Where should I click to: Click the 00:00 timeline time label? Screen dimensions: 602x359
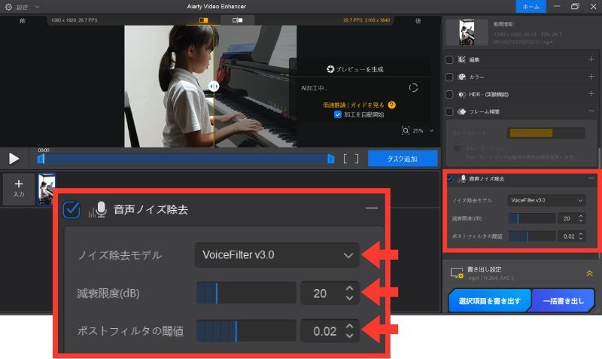(x=44, y=150)
